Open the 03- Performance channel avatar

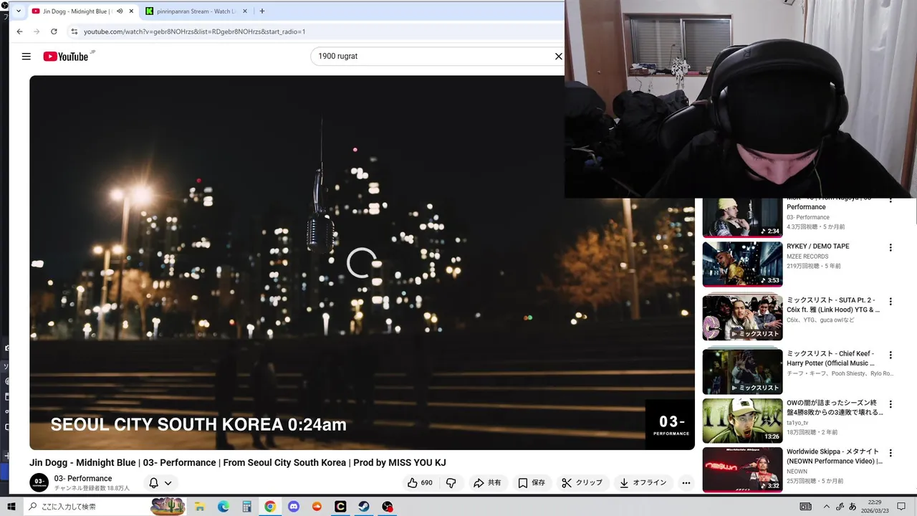tap(39, 482)
